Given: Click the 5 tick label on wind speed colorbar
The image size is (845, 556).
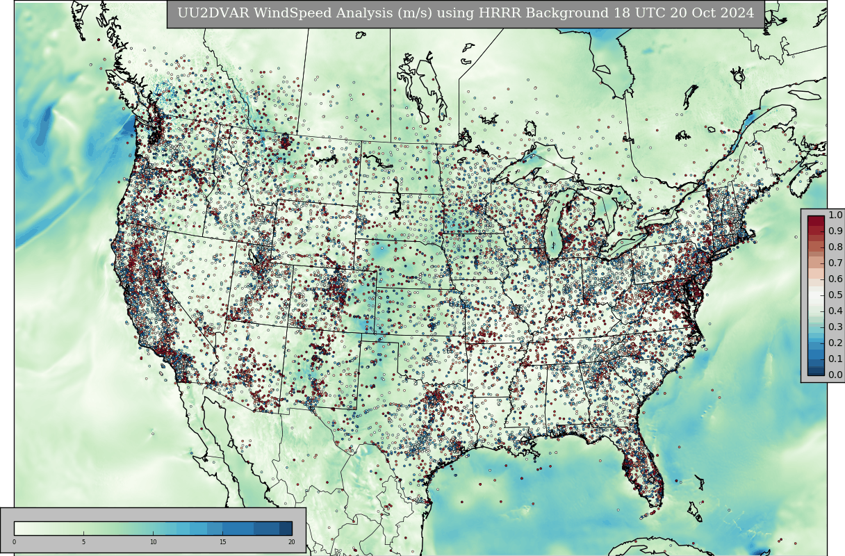Looking at the screenshot, I should pos(83,542).
